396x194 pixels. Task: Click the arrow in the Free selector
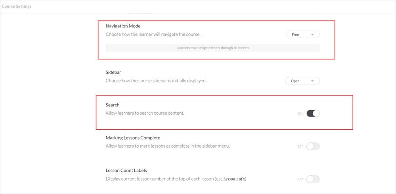click(312, 35)
